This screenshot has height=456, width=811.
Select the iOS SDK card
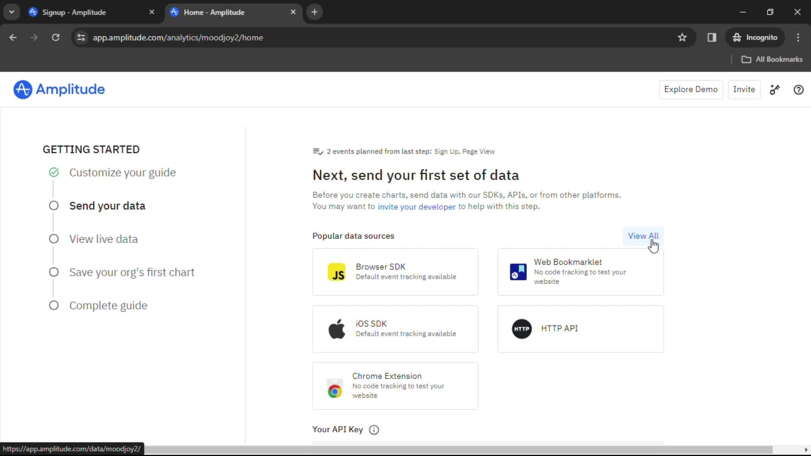[x=395, y=329]
